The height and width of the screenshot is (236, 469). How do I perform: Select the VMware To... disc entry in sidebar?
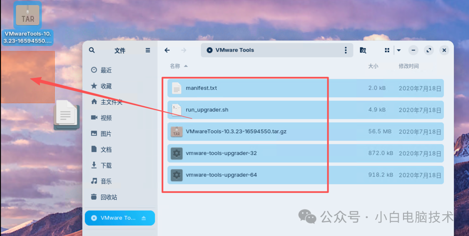click(x=120, y=218)
